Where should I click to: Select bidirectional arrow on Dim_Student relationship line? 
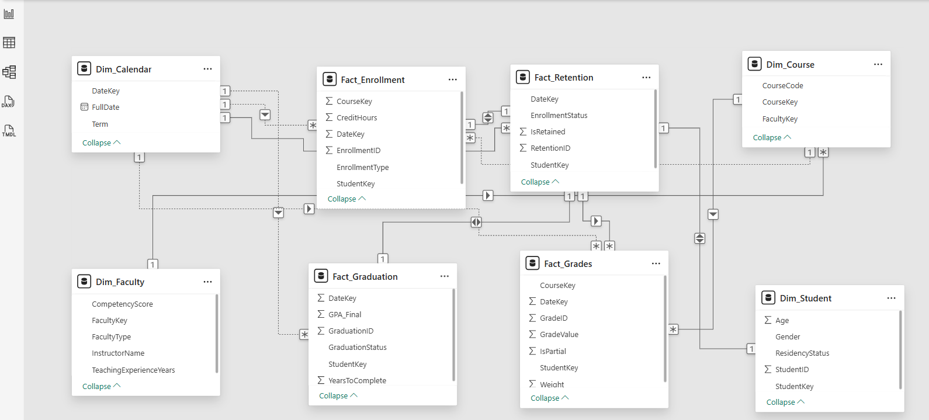tap(700, 238)
